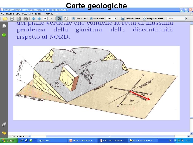Click the Trova search field

176,19
